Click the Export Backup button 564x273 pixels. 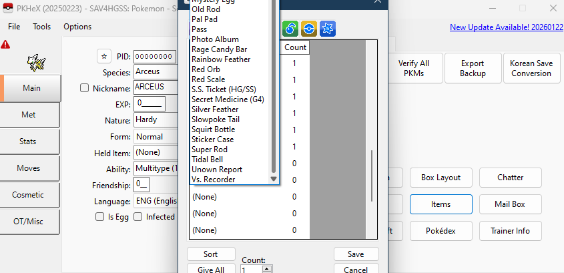pyautogui.click(x=473, y=68)
